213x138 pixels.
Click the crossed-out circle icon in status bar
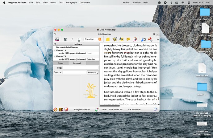coord(55,110)
